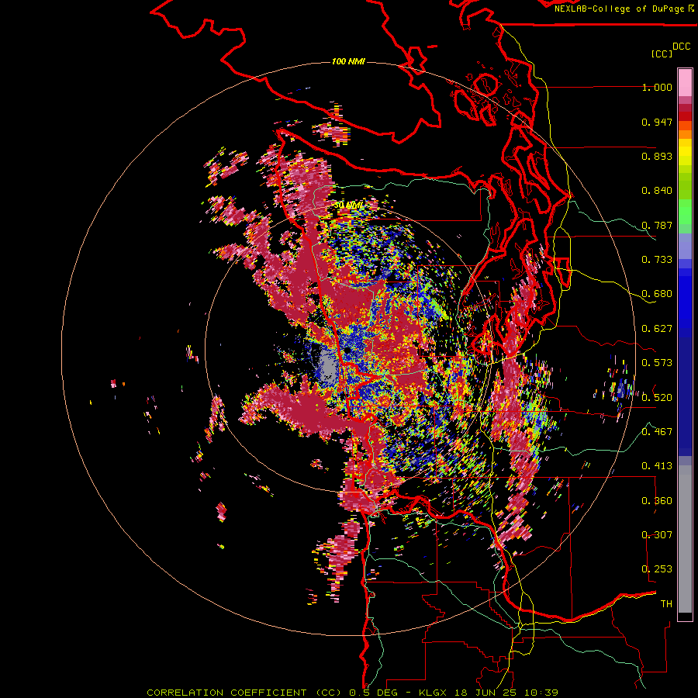The image size is (698, 698).
Task: Pick the gray lower segment of the color bar
Action: tap(685, 539)
